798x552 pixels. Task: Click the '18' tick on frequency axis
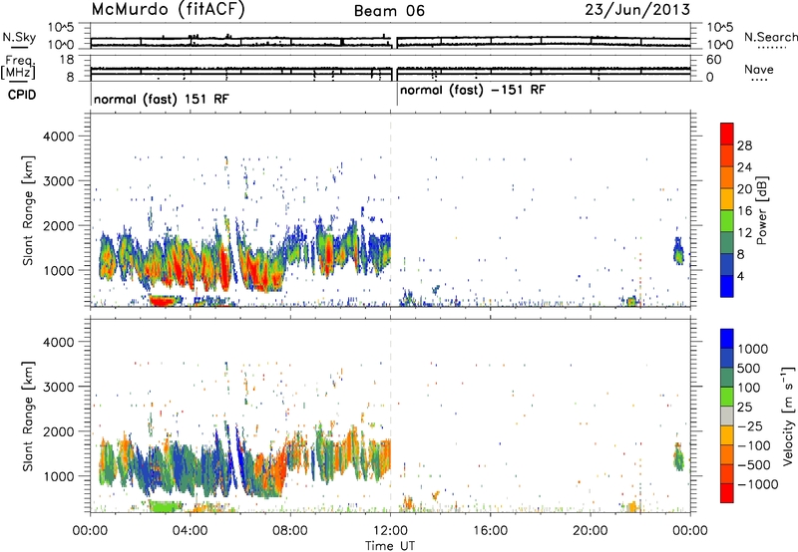click(67, 60)
